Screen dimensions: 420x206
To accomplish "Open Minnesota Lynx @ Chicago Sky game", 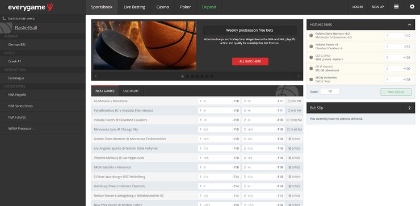I will tap(116, 129).
